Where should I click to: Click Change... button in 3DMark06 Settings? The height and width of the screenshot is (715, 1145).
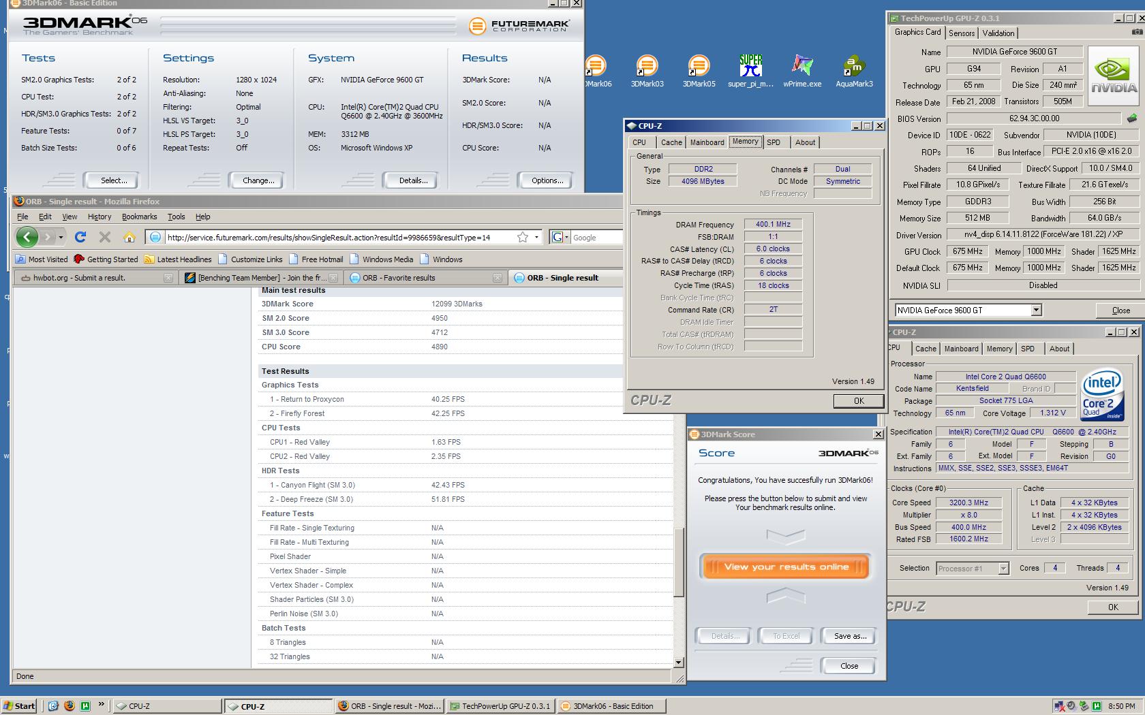tap(258, 180)
